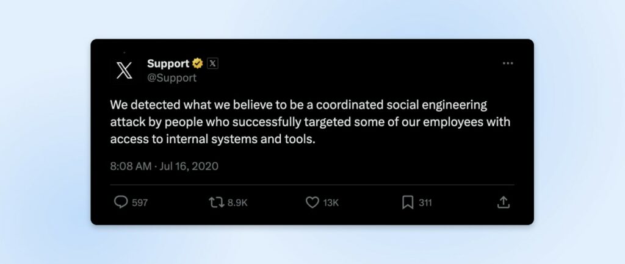This screenshot has height=264, width=625.
Task: Click the 597 replies count
Action: pos(140,203)
